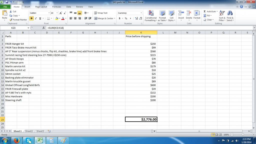This screenshot has height=144, width=256.
Task: Open Cell Styles gallery
Action: pos(171,16)
